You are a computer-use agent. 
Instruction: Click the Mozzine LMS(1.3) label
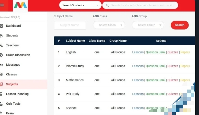coord(10,17)
